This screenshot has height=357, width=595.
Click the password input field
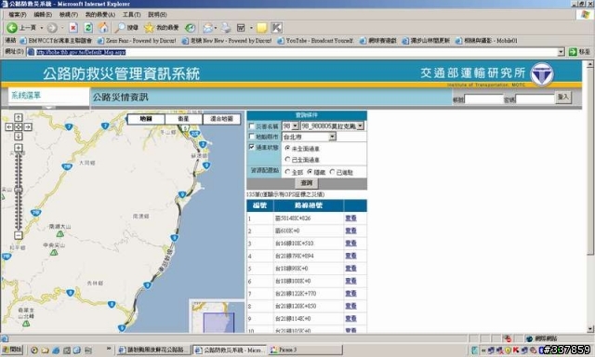(535, 99)
